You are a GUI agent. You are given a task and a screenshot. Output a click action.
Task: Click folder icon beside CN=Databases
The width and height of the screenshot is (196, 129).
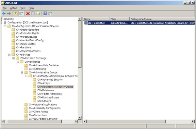click(34, 90)
